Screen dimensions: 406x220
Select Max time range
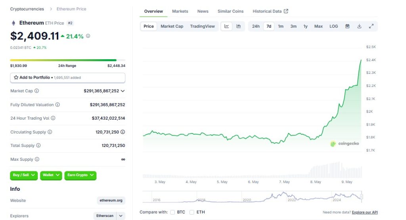coord(318,26)
